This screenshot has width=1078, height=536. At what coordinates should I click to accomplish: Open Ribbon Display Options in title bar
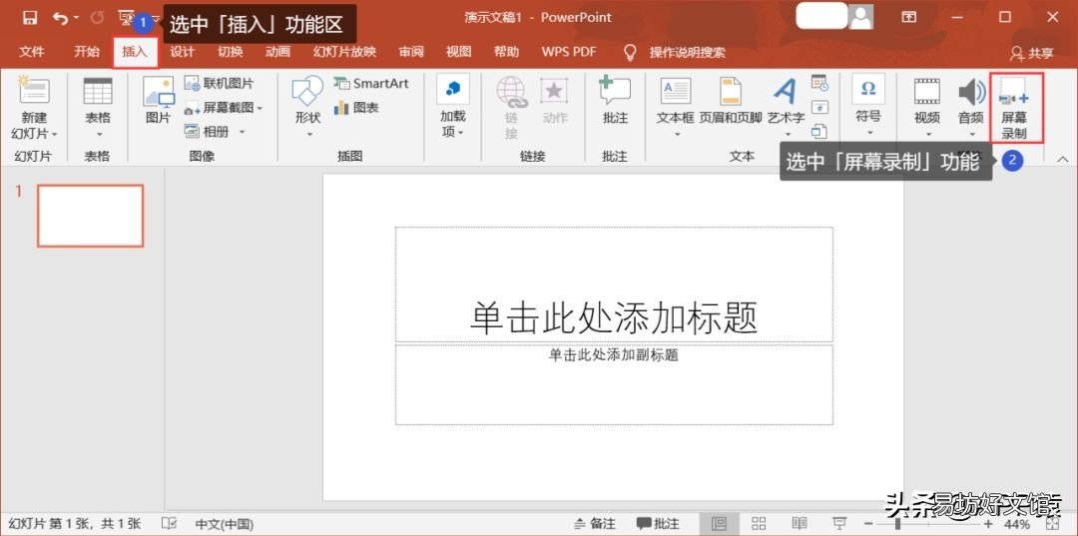tap(909, 17)
